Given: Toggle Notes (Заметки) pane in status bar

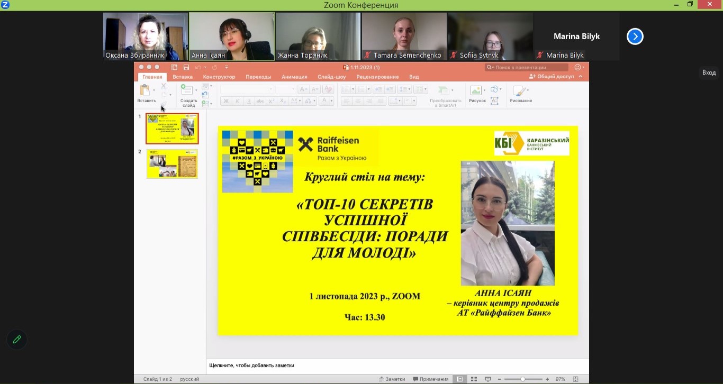Looking at the screenshot, I should click(x=392, y=379).
